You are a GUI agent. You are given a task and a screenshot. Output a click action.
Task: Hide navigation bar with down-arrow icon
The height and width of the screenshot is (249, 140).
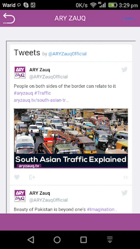(110, 240)
